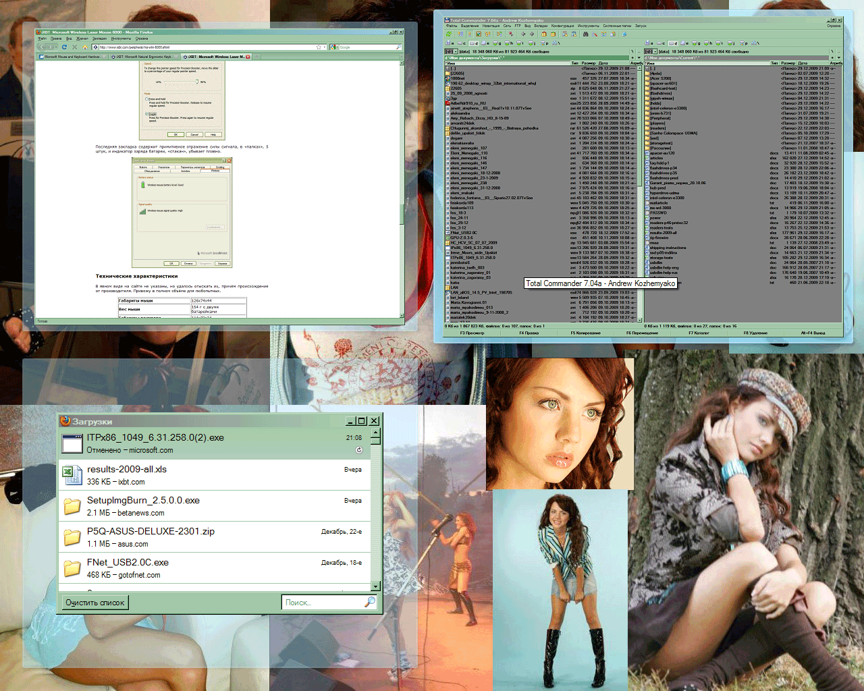Screen dimensions: 864x691
Task: Click the Downloads list scroll-up arrow
Action: coord(376,433)
